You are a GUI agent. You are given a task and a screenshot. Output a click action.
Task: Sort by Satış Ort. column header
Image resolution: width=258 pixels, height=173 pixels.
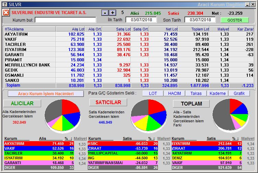pyautogui.click(x=140, y=29)
